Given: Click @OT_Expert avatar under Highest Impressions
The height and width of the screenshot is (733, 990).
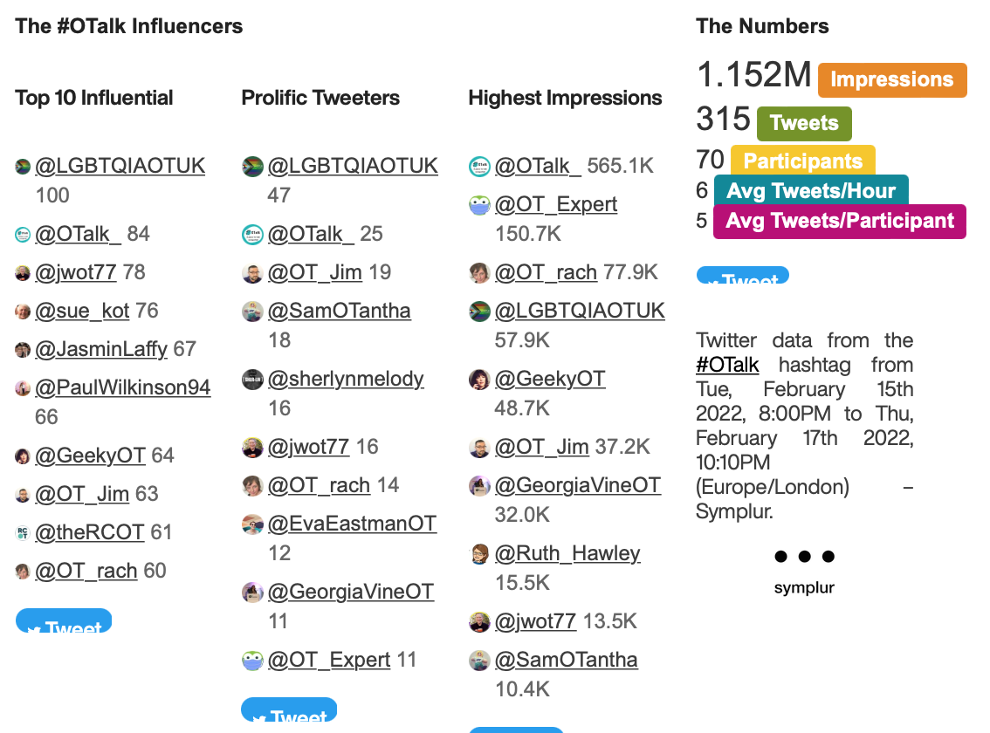Looking at the screenshot, I should 479,205.
